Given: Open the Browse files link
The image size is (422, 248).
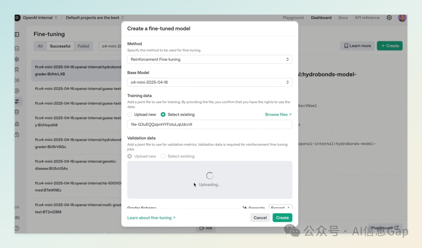Looking at the screenshot, I should [278, 114].
